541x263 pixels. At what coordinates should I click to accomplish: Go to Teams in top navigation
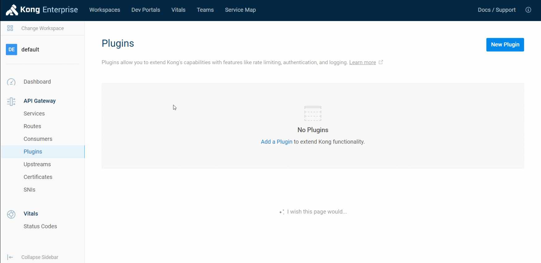[x=205, y=10]
